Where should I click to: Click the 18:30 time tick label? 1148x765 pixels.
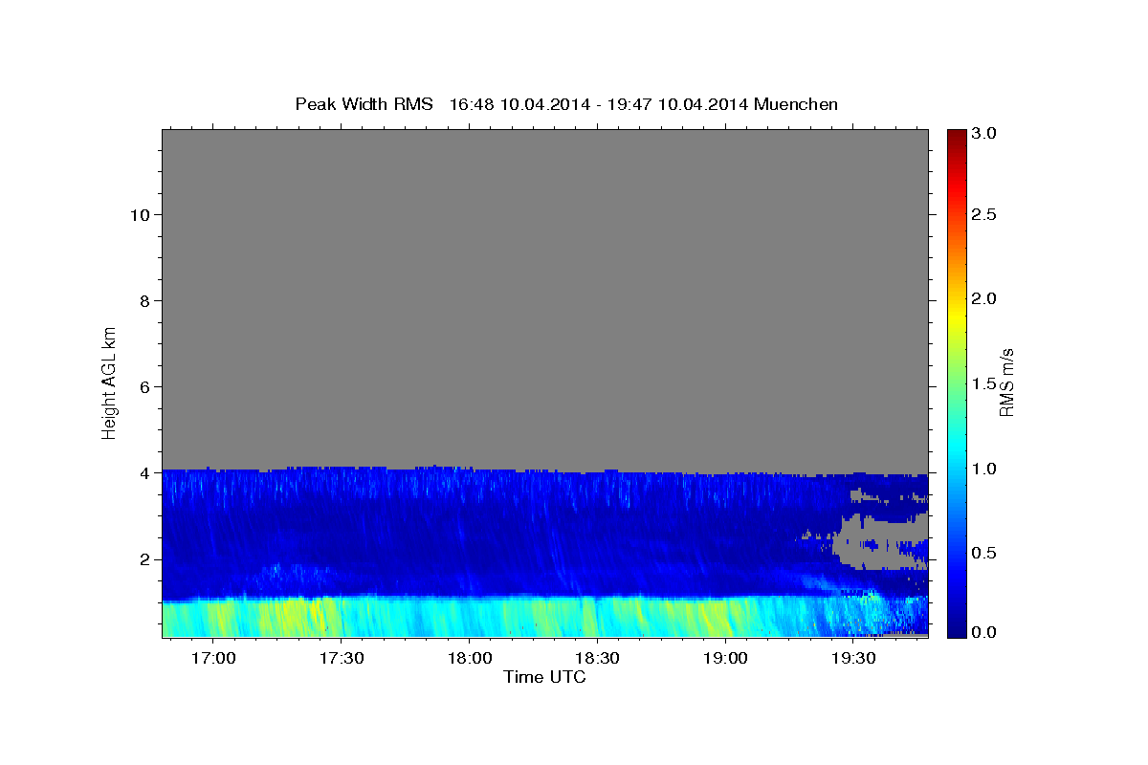[x=598, y=659]
